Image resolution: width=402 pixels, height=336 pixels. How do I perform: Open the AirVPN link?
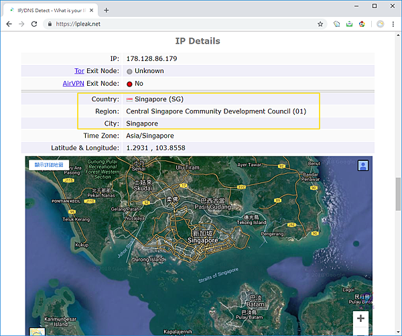click(73, 83)
